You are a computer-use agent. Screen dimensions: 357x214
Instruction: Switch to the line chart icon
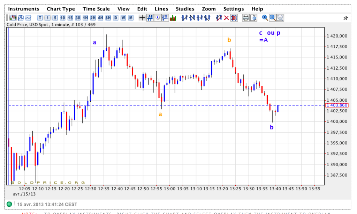28,18
